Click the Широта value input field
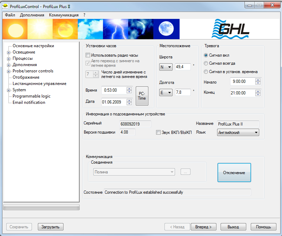The height and width of the screenshot is (236, 282). 183,67
